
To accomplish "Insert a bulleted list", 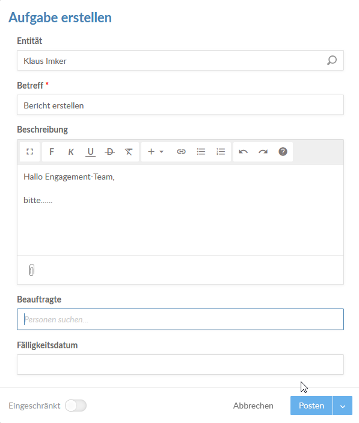I will point(201,152).
